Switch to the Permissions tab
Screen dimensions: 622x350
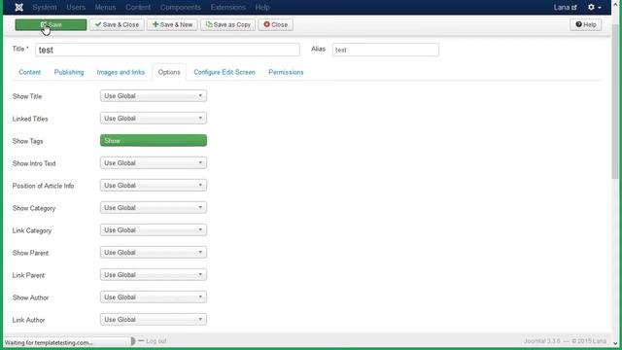tap(286, 72)
